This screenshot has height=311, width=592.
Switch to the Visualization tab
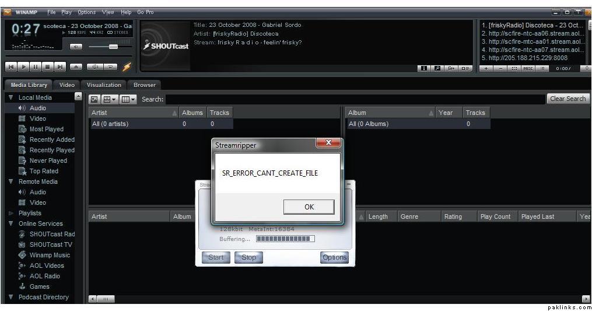point(104,85)
